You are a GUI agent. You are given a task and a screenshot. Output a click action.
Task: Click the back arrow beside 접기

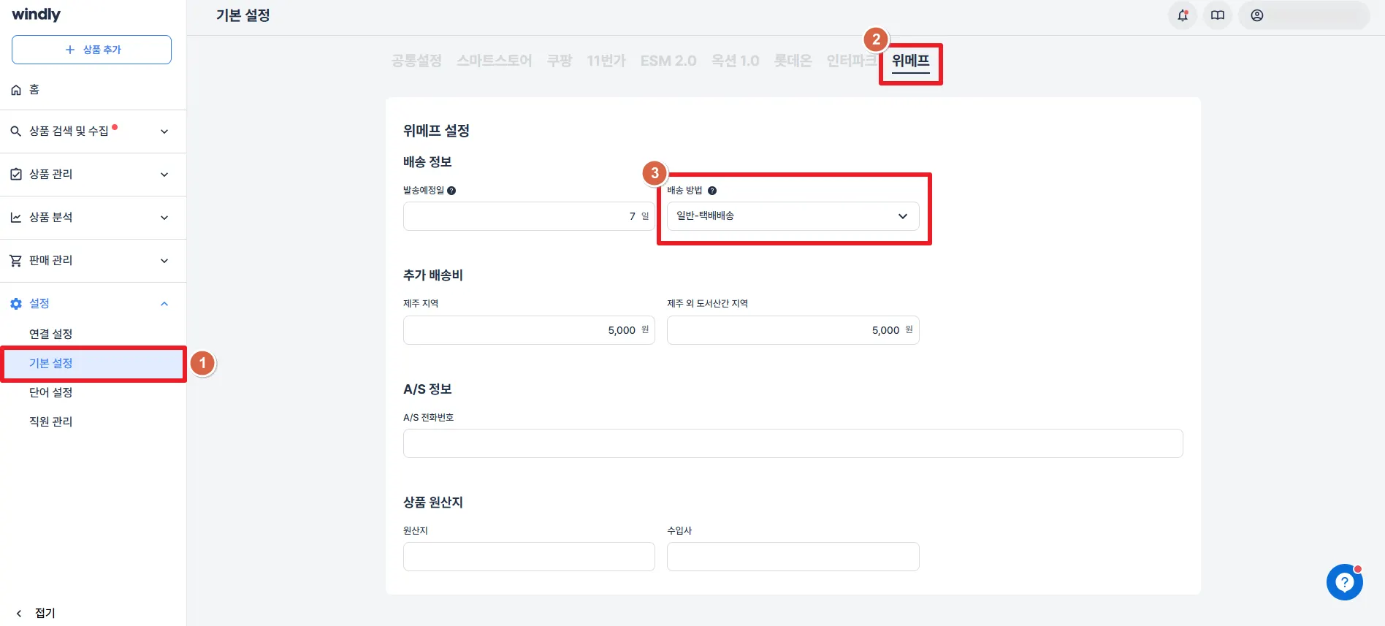pos(19,614)
